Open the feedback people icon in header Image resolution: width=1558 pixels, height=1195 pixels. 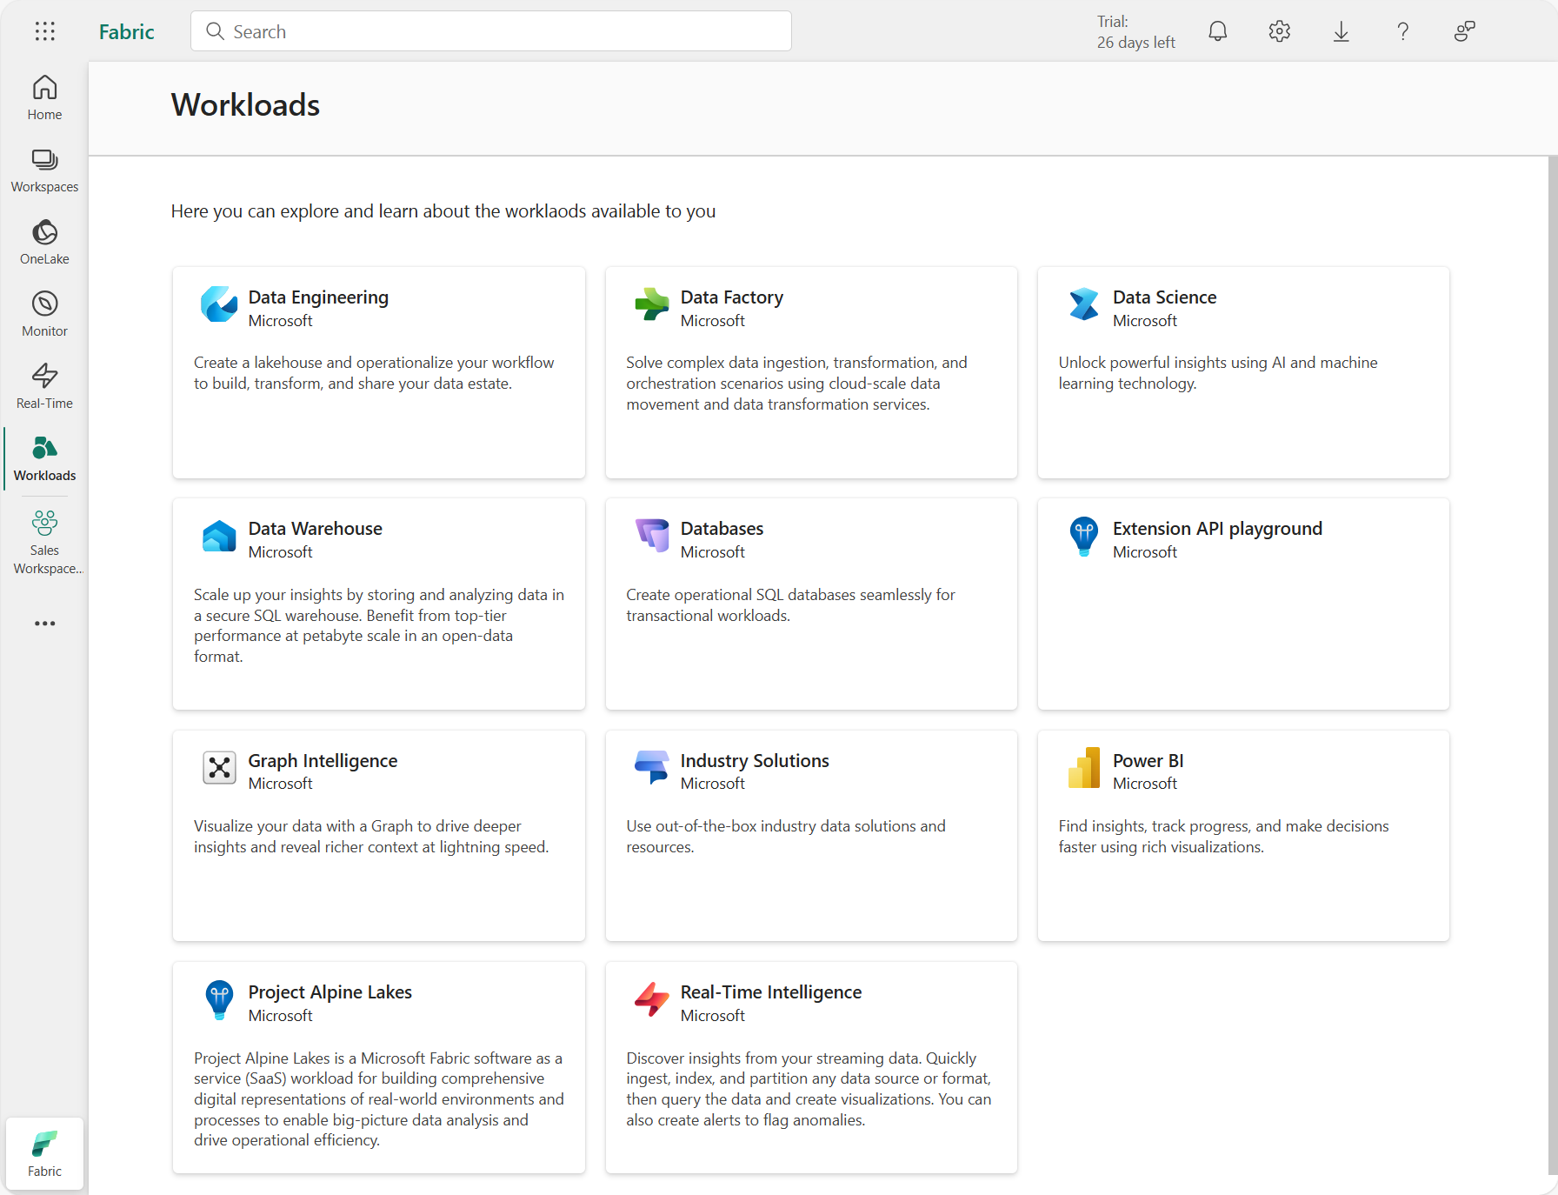click(1465, 31)
